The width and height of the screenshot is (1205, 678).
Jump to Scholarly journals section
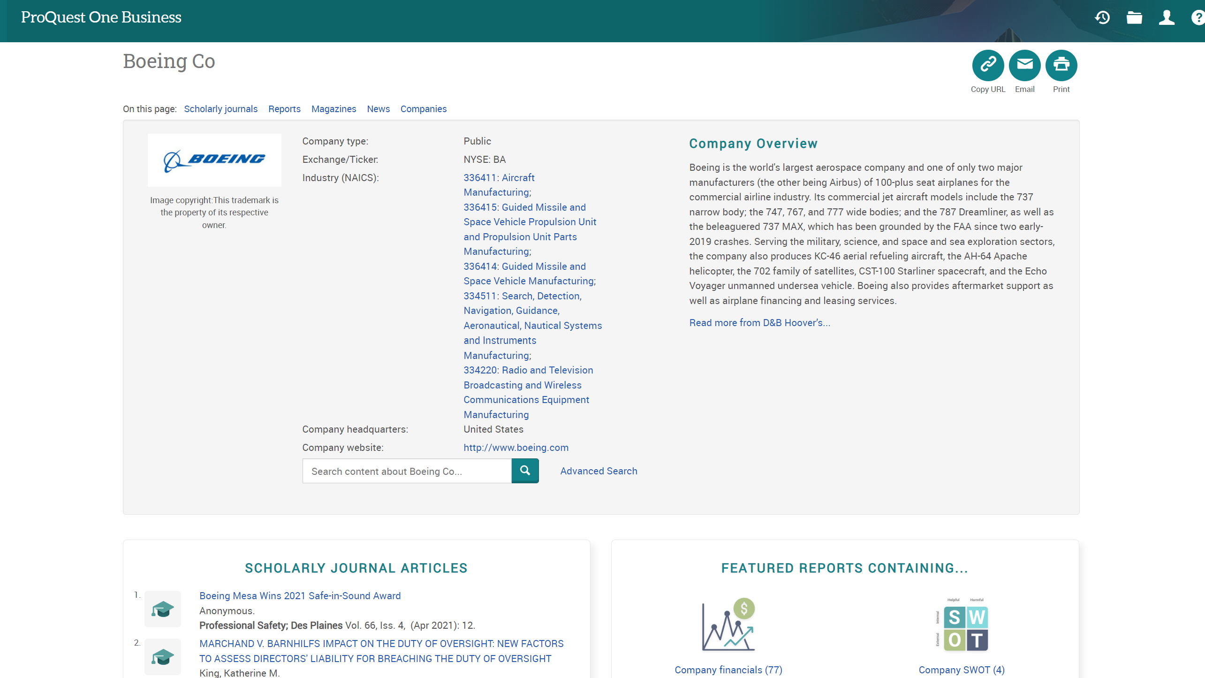click(220, 109)
